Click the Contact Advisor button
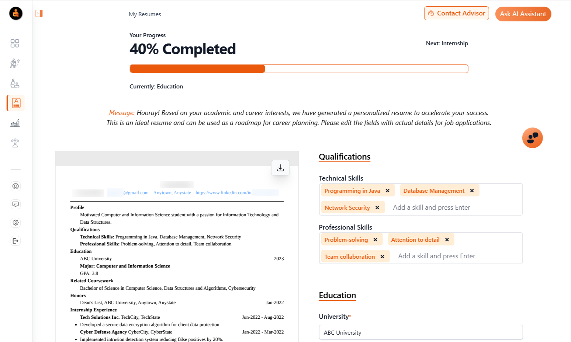 tap(456, 13)
